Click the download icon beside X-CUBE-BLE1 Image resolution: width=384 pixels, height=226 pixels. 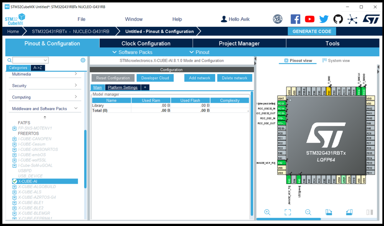tap(15, 203)
